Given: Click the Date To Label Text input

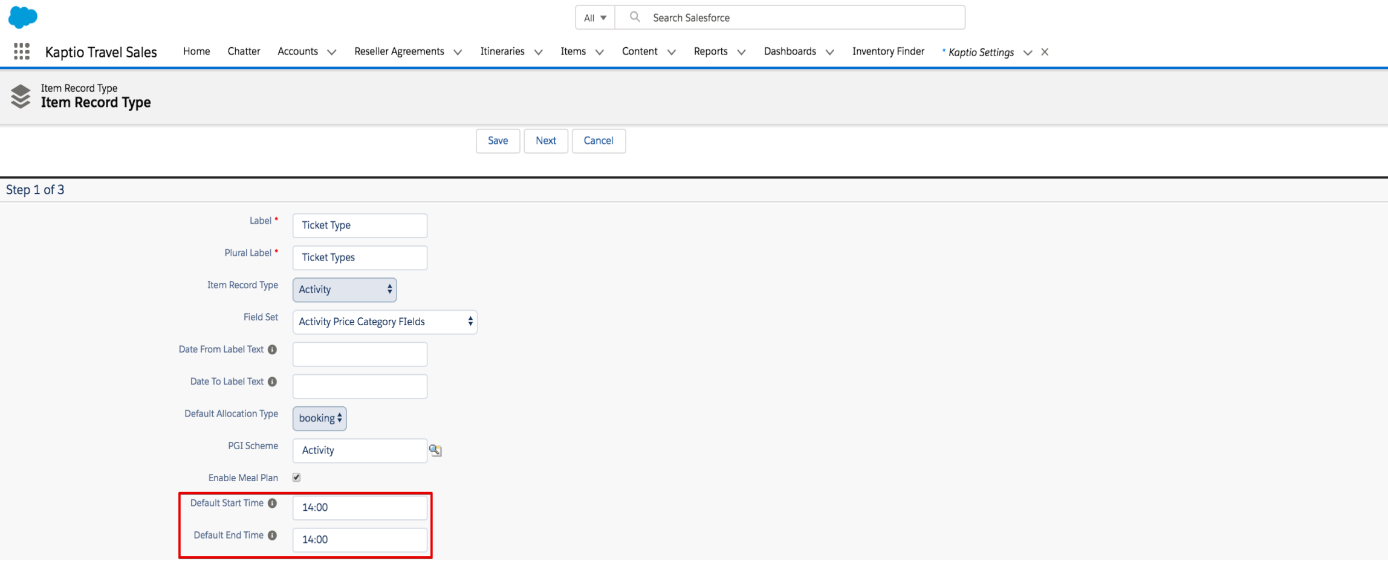Looking at the screenshot, I should [x=360, y=386].
